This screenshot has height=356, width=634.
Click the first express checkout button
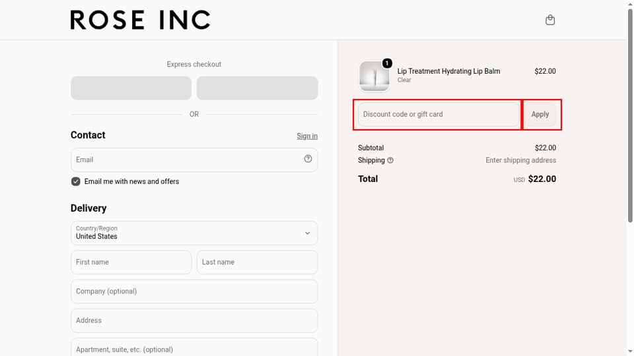click(x=131, y=88)
